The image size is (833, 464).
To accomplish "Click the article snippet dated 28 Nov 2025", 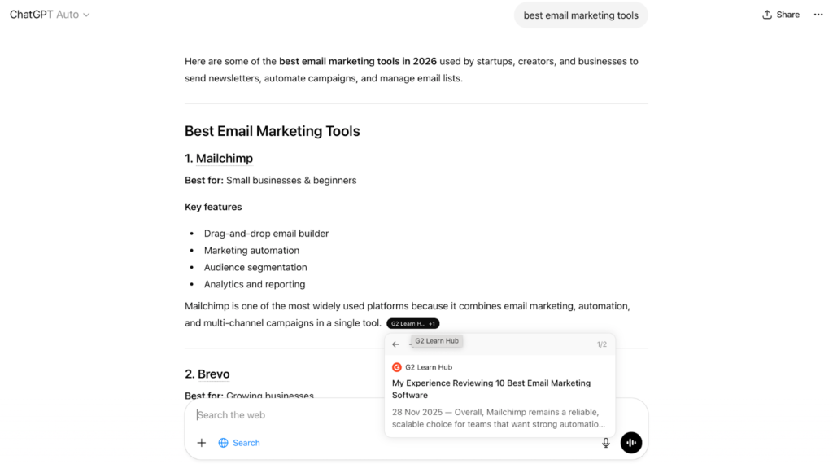I will pyautogui.click(x=499, y=418).
